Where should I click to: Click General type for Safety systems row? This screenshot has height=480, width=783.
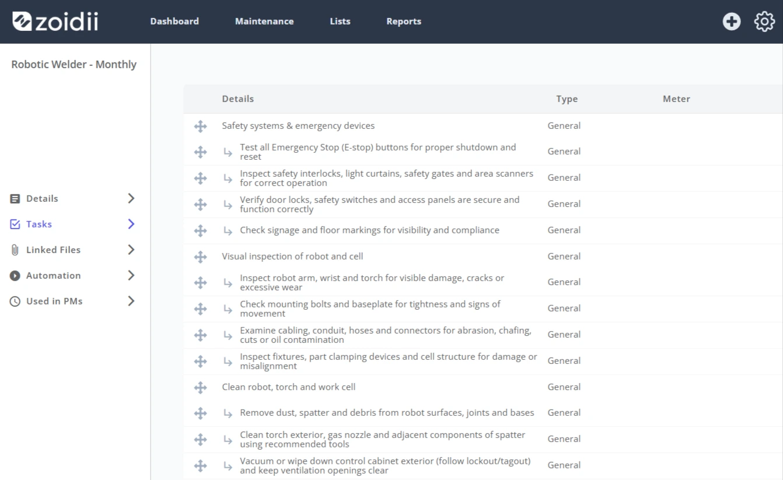point(564,125)
